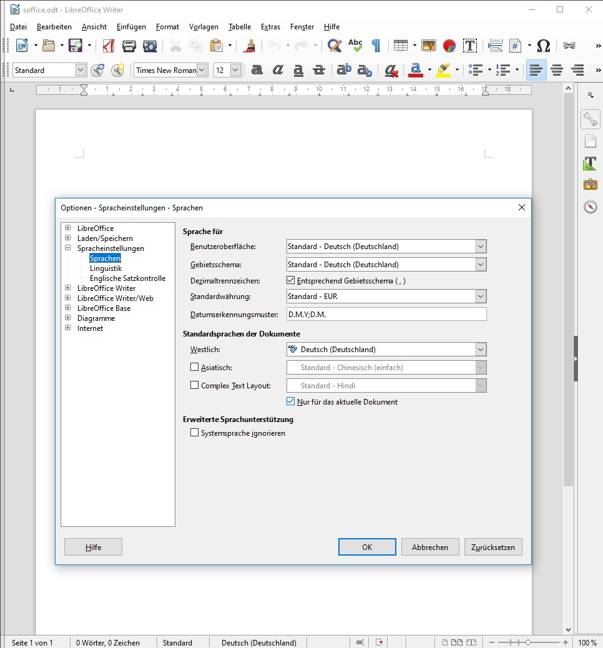The image size is (603, 648).
Task: Click the Insert Table toolbar icon
Action: (401, 46)
